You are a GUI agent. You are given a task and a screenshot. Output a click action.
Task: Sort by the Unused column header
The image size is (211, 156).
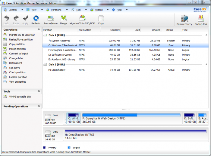(x=151, y=30)
